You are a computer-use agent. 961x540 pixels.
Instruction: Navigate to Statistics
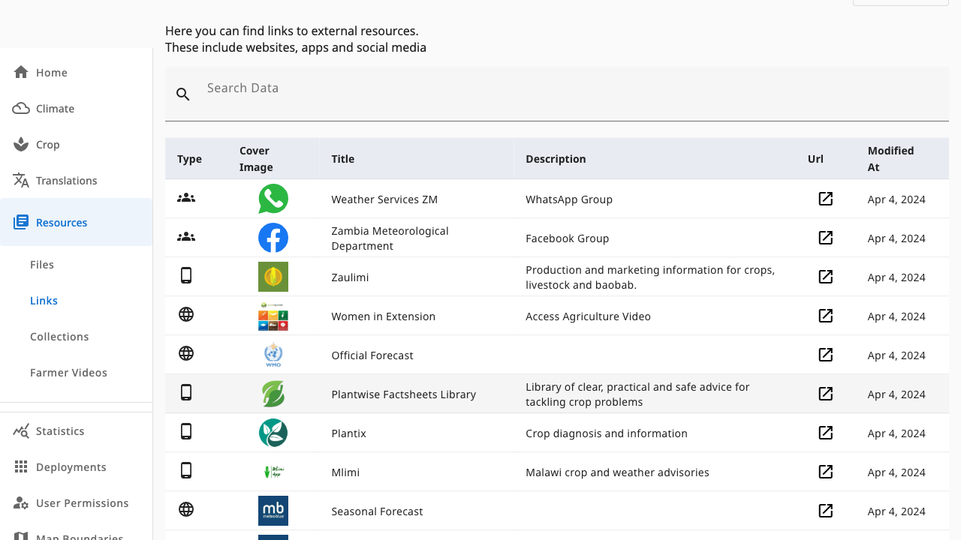pos(77,430)
